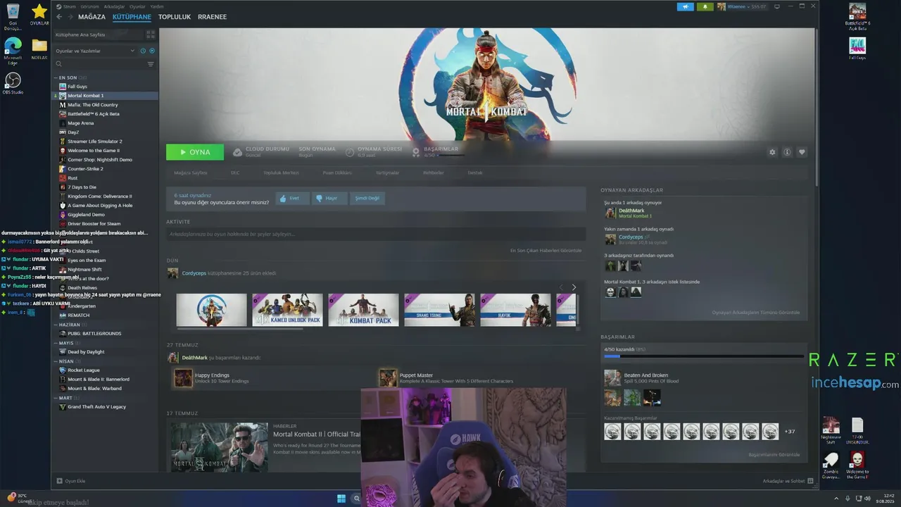Select Rust in the library list
This screenshot has width=901, height=507.
(x=106, y=178)
